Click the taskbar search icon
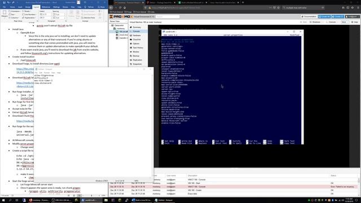 tap(10, 200)
